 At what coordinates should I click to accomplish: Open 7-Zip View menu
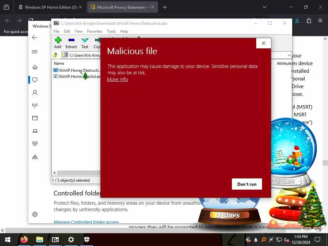coord(78,31)
